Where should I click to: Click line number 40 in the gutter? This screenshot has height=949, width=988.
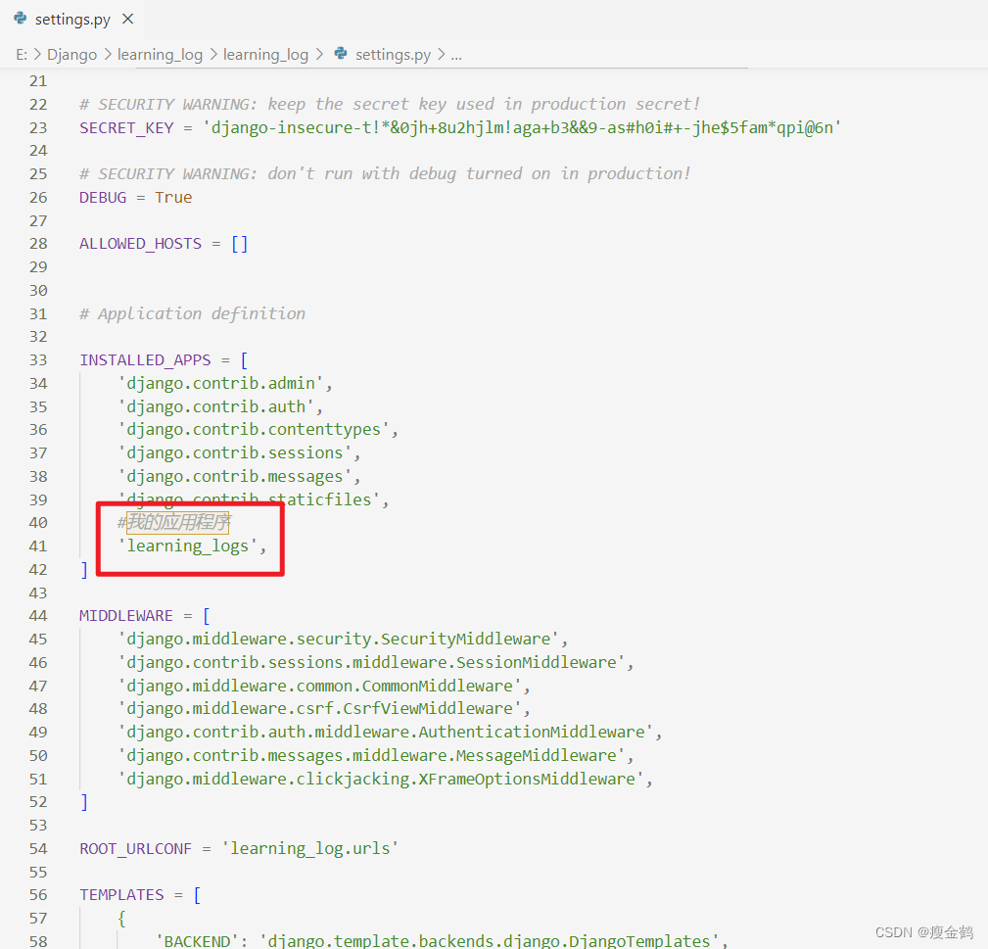(x=38, y=522)
